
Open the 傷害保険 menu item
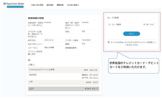60,5
